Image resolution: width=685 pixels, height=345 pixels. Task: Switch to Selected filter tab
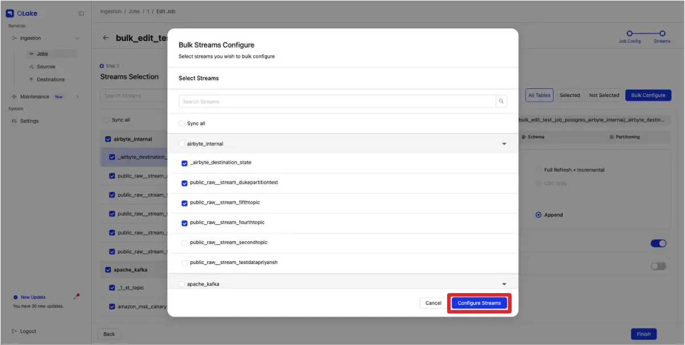click(x=569, y=95)
